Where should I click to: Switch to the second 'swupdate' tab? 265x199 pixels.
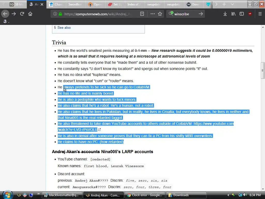(x=174, y=4)
